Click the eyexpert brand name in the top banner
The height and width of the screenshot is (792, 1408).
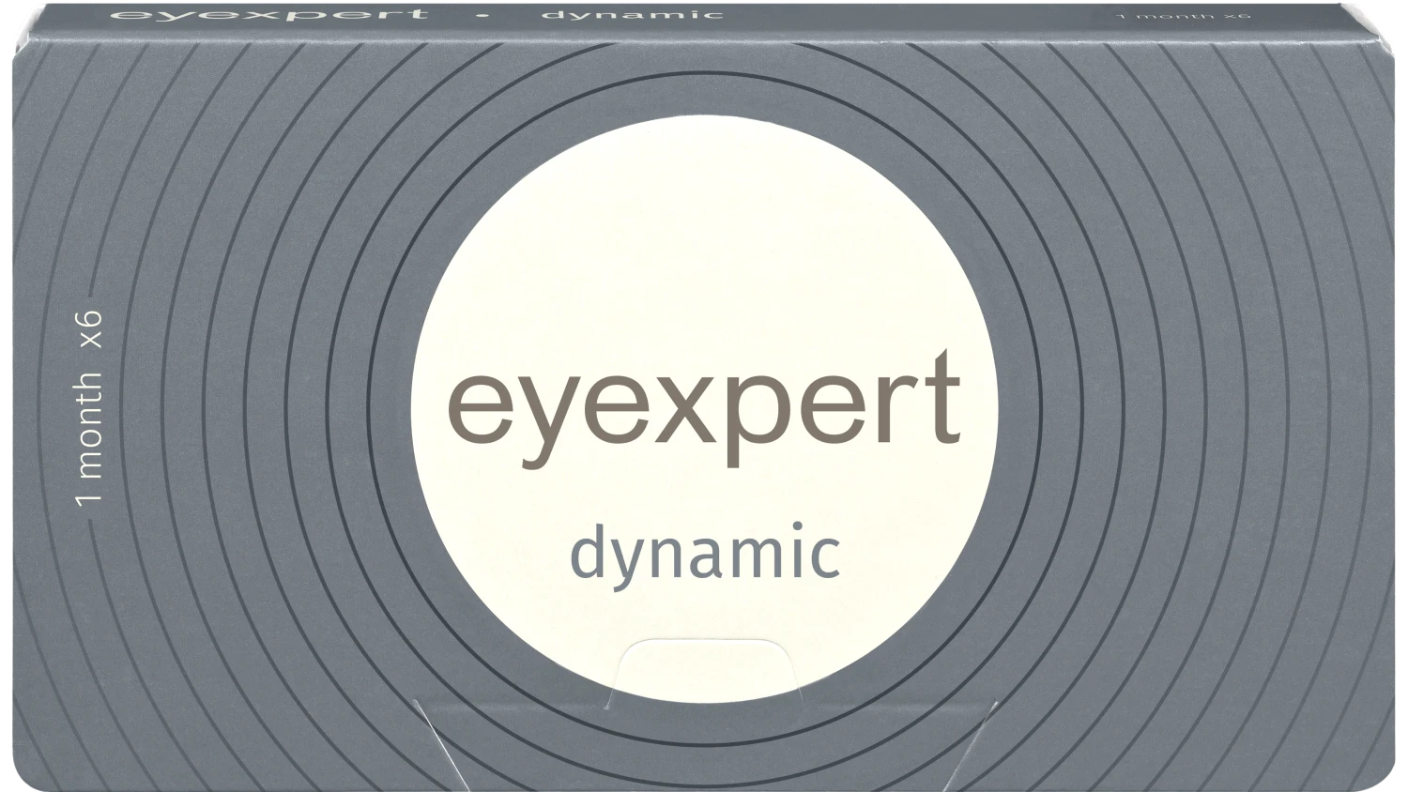pos(268,14)
